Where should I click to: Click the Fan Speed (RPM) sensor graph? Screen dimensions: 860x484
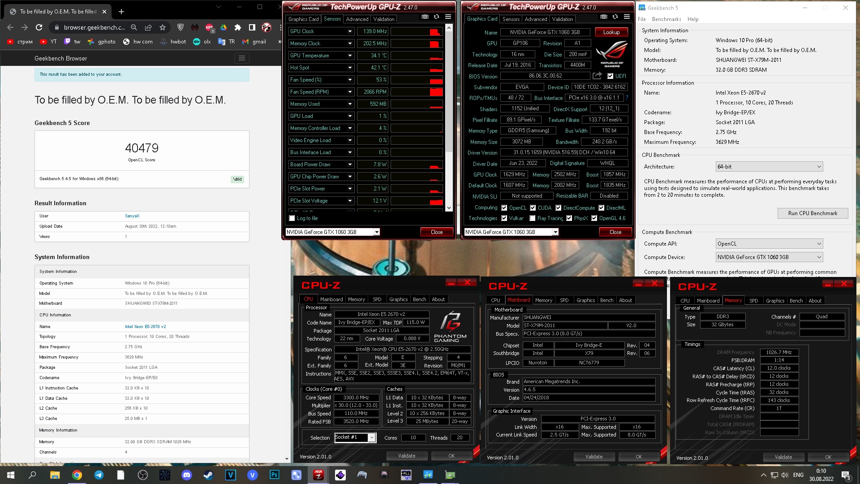click(417, 92)
